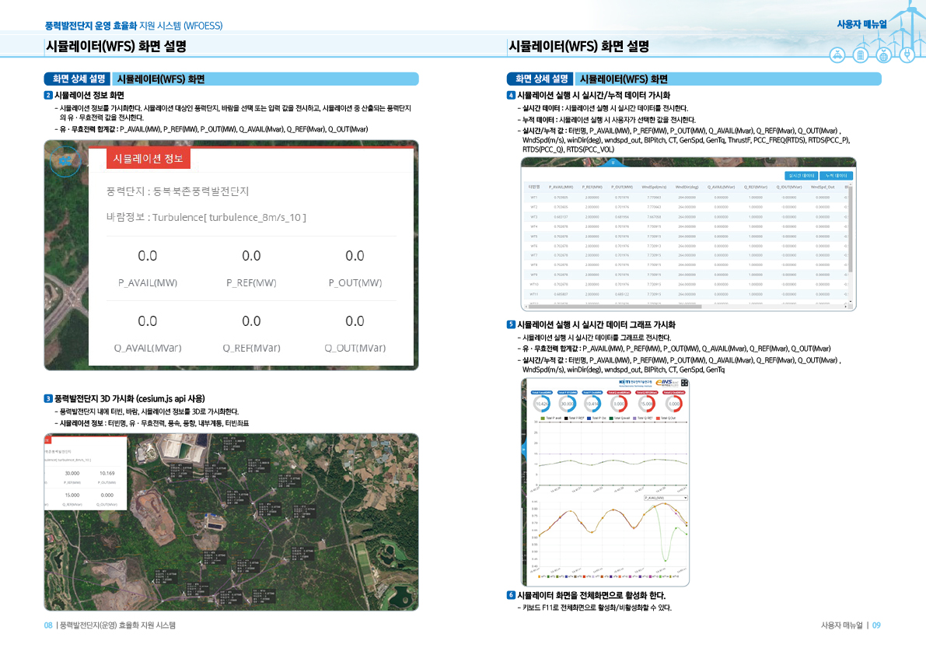The width and height of the screenshot is (926, 655).
Task: Select the WT3 row name in the table
Action: (x=534, y=217)
